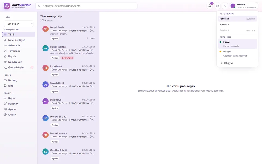The width and height of the screenshot is (262, 164).
Task: Open Kullanım usage page
Action: [x=19, y=104]
